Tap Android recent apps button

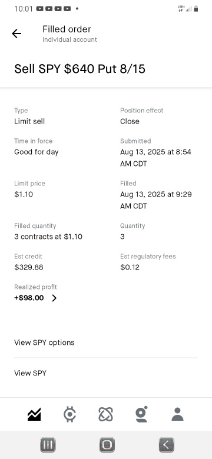click(x=48, y=445)
